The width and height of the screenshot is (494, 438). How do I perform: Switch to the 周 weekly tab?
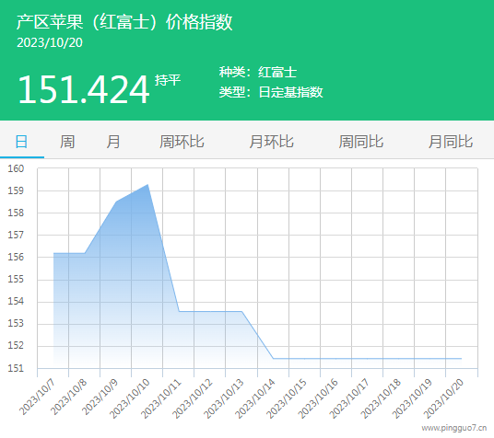pyautogui.click(x=67, y=142)
